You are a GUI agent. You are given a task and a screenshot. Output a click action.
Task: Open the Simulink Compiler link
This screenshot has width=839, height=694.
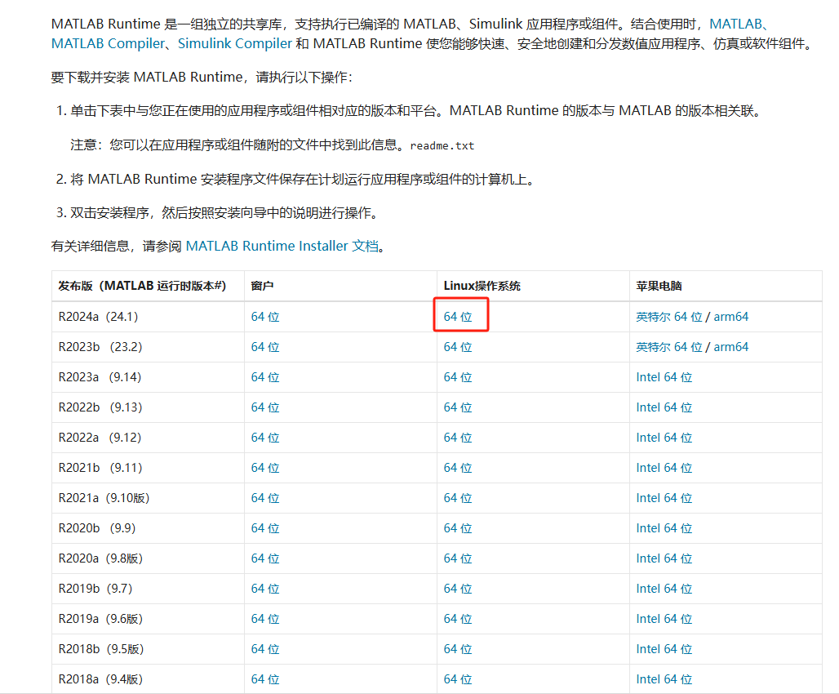(235, 43)
